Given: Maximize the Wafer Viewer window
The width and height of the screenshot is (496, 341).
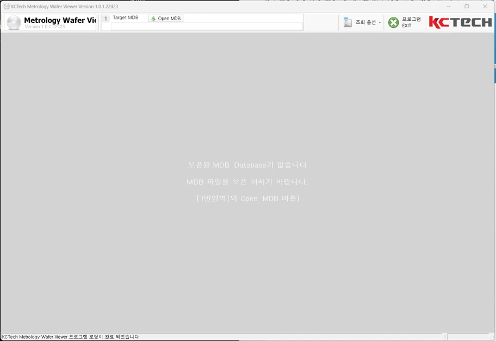Looking at the screenshot, I should [467, 7].
